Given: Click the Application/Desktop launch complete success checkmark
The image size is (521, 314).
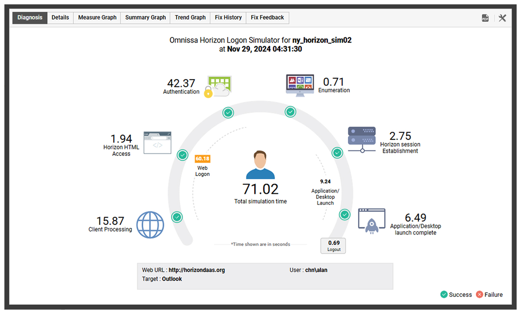Looking at the screenshot, I should 344,215.
